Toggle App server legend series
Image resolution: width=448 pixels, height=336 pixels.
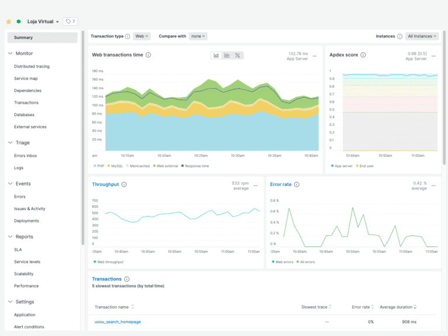pos(342,166)
